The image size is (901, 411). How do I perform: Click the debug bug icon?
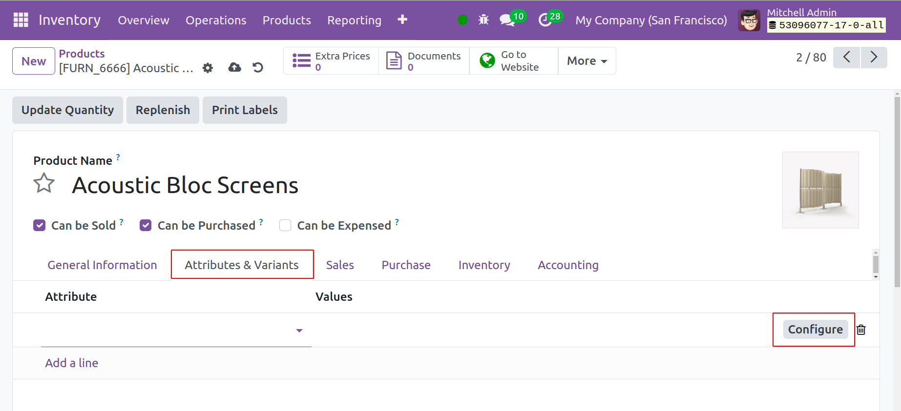(483, 20)
